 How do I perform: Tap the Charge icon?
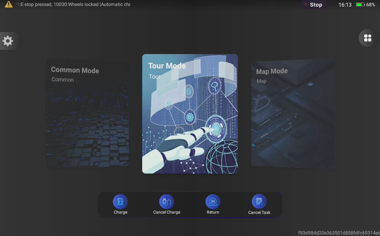pos(120,202)
